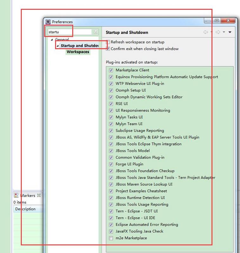This screenshot has width=240, height=253.
Task: Click the 'Startup and Shutdown' page heading
Action: point(127,33)
